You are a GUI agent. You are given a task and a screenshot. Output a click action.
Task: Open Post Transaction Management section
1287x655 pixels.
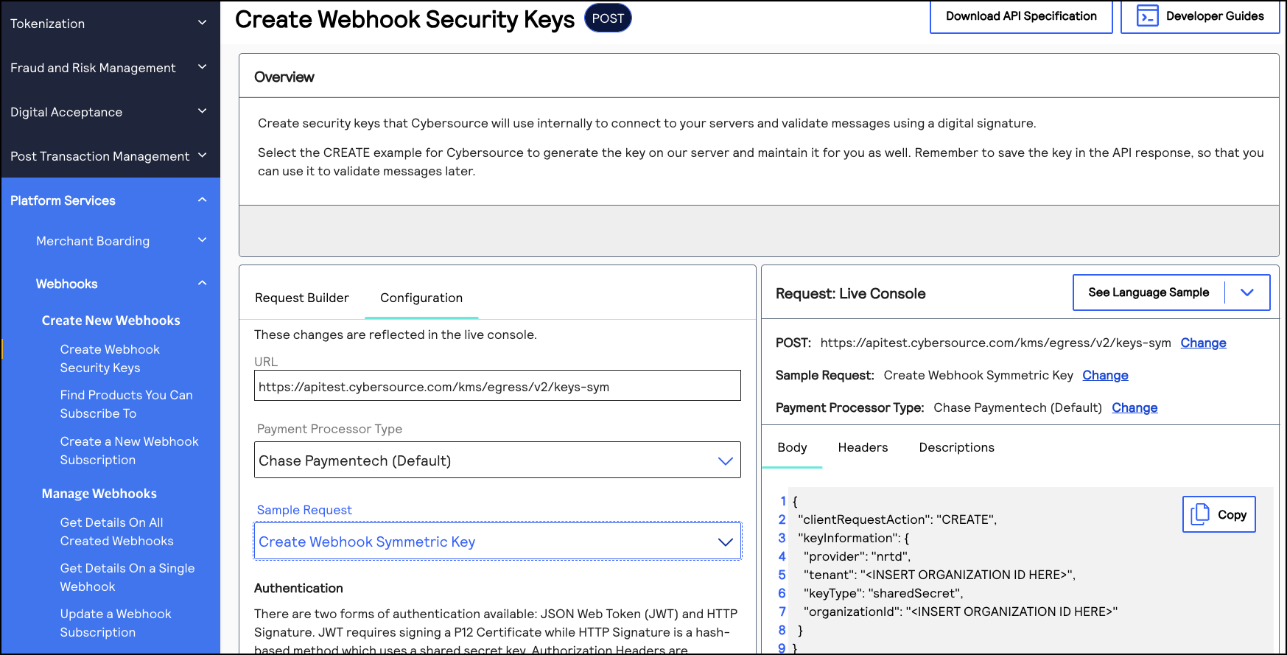100,156
